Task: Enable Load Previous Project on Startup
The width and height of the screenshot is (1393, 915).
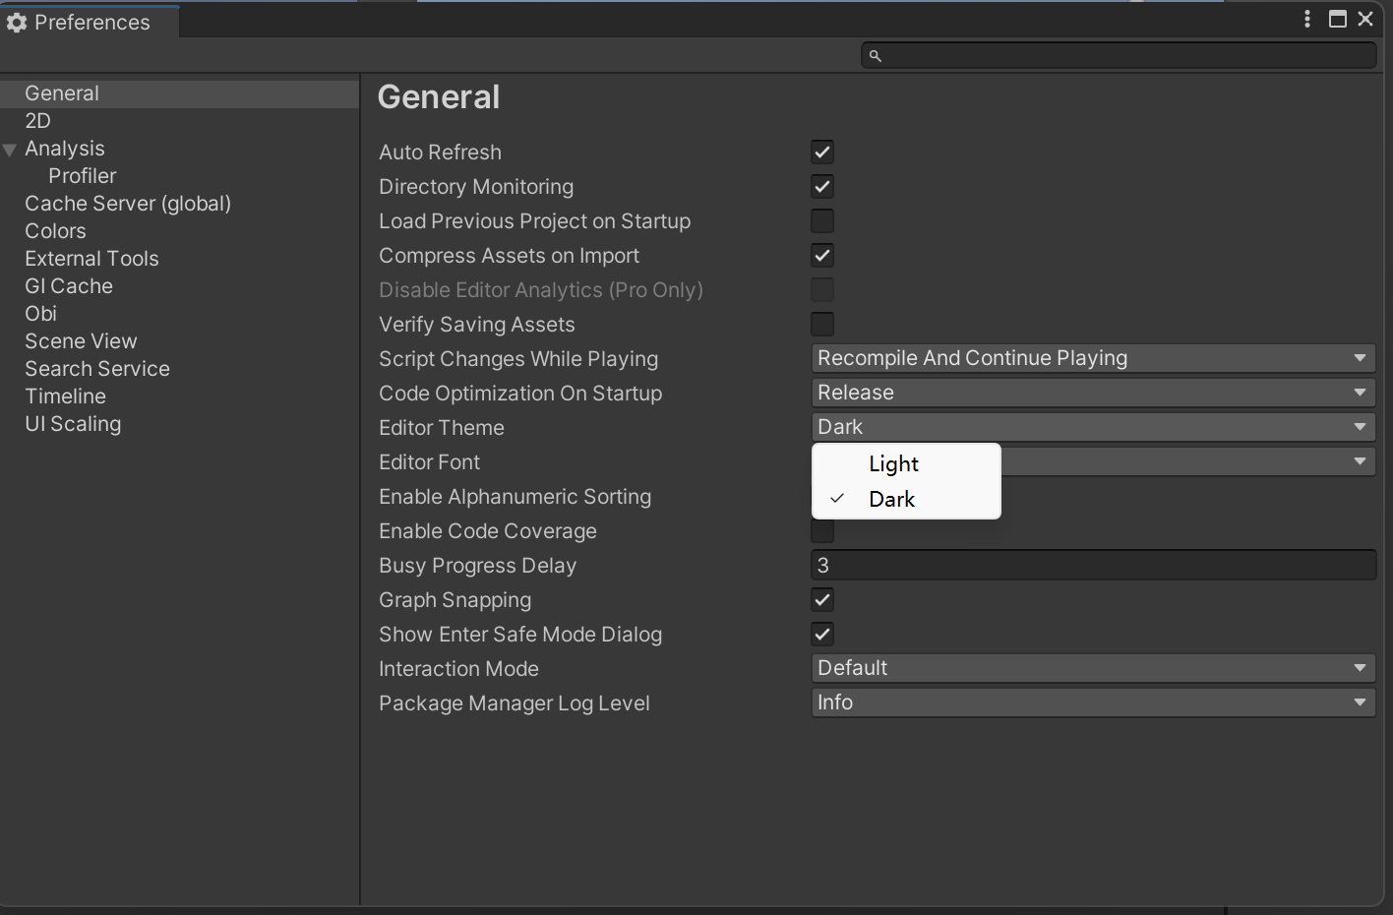Action: click(x=822, y=221)
